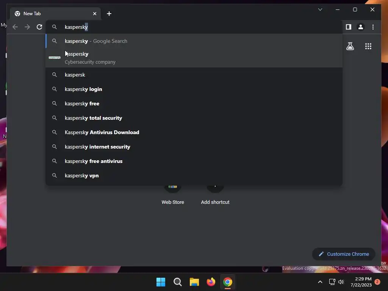Open the Search Labs flask icon
This screenshot has height=291, width=388.
tap(350, 46)
